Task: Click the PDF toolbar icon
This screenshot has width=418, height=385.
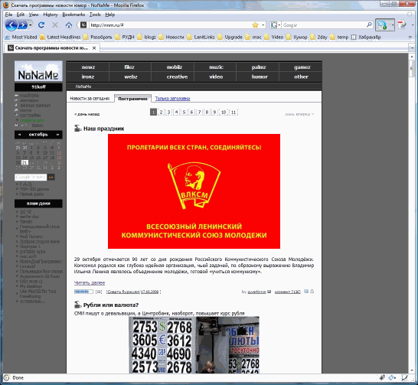Action: point(402,25)
